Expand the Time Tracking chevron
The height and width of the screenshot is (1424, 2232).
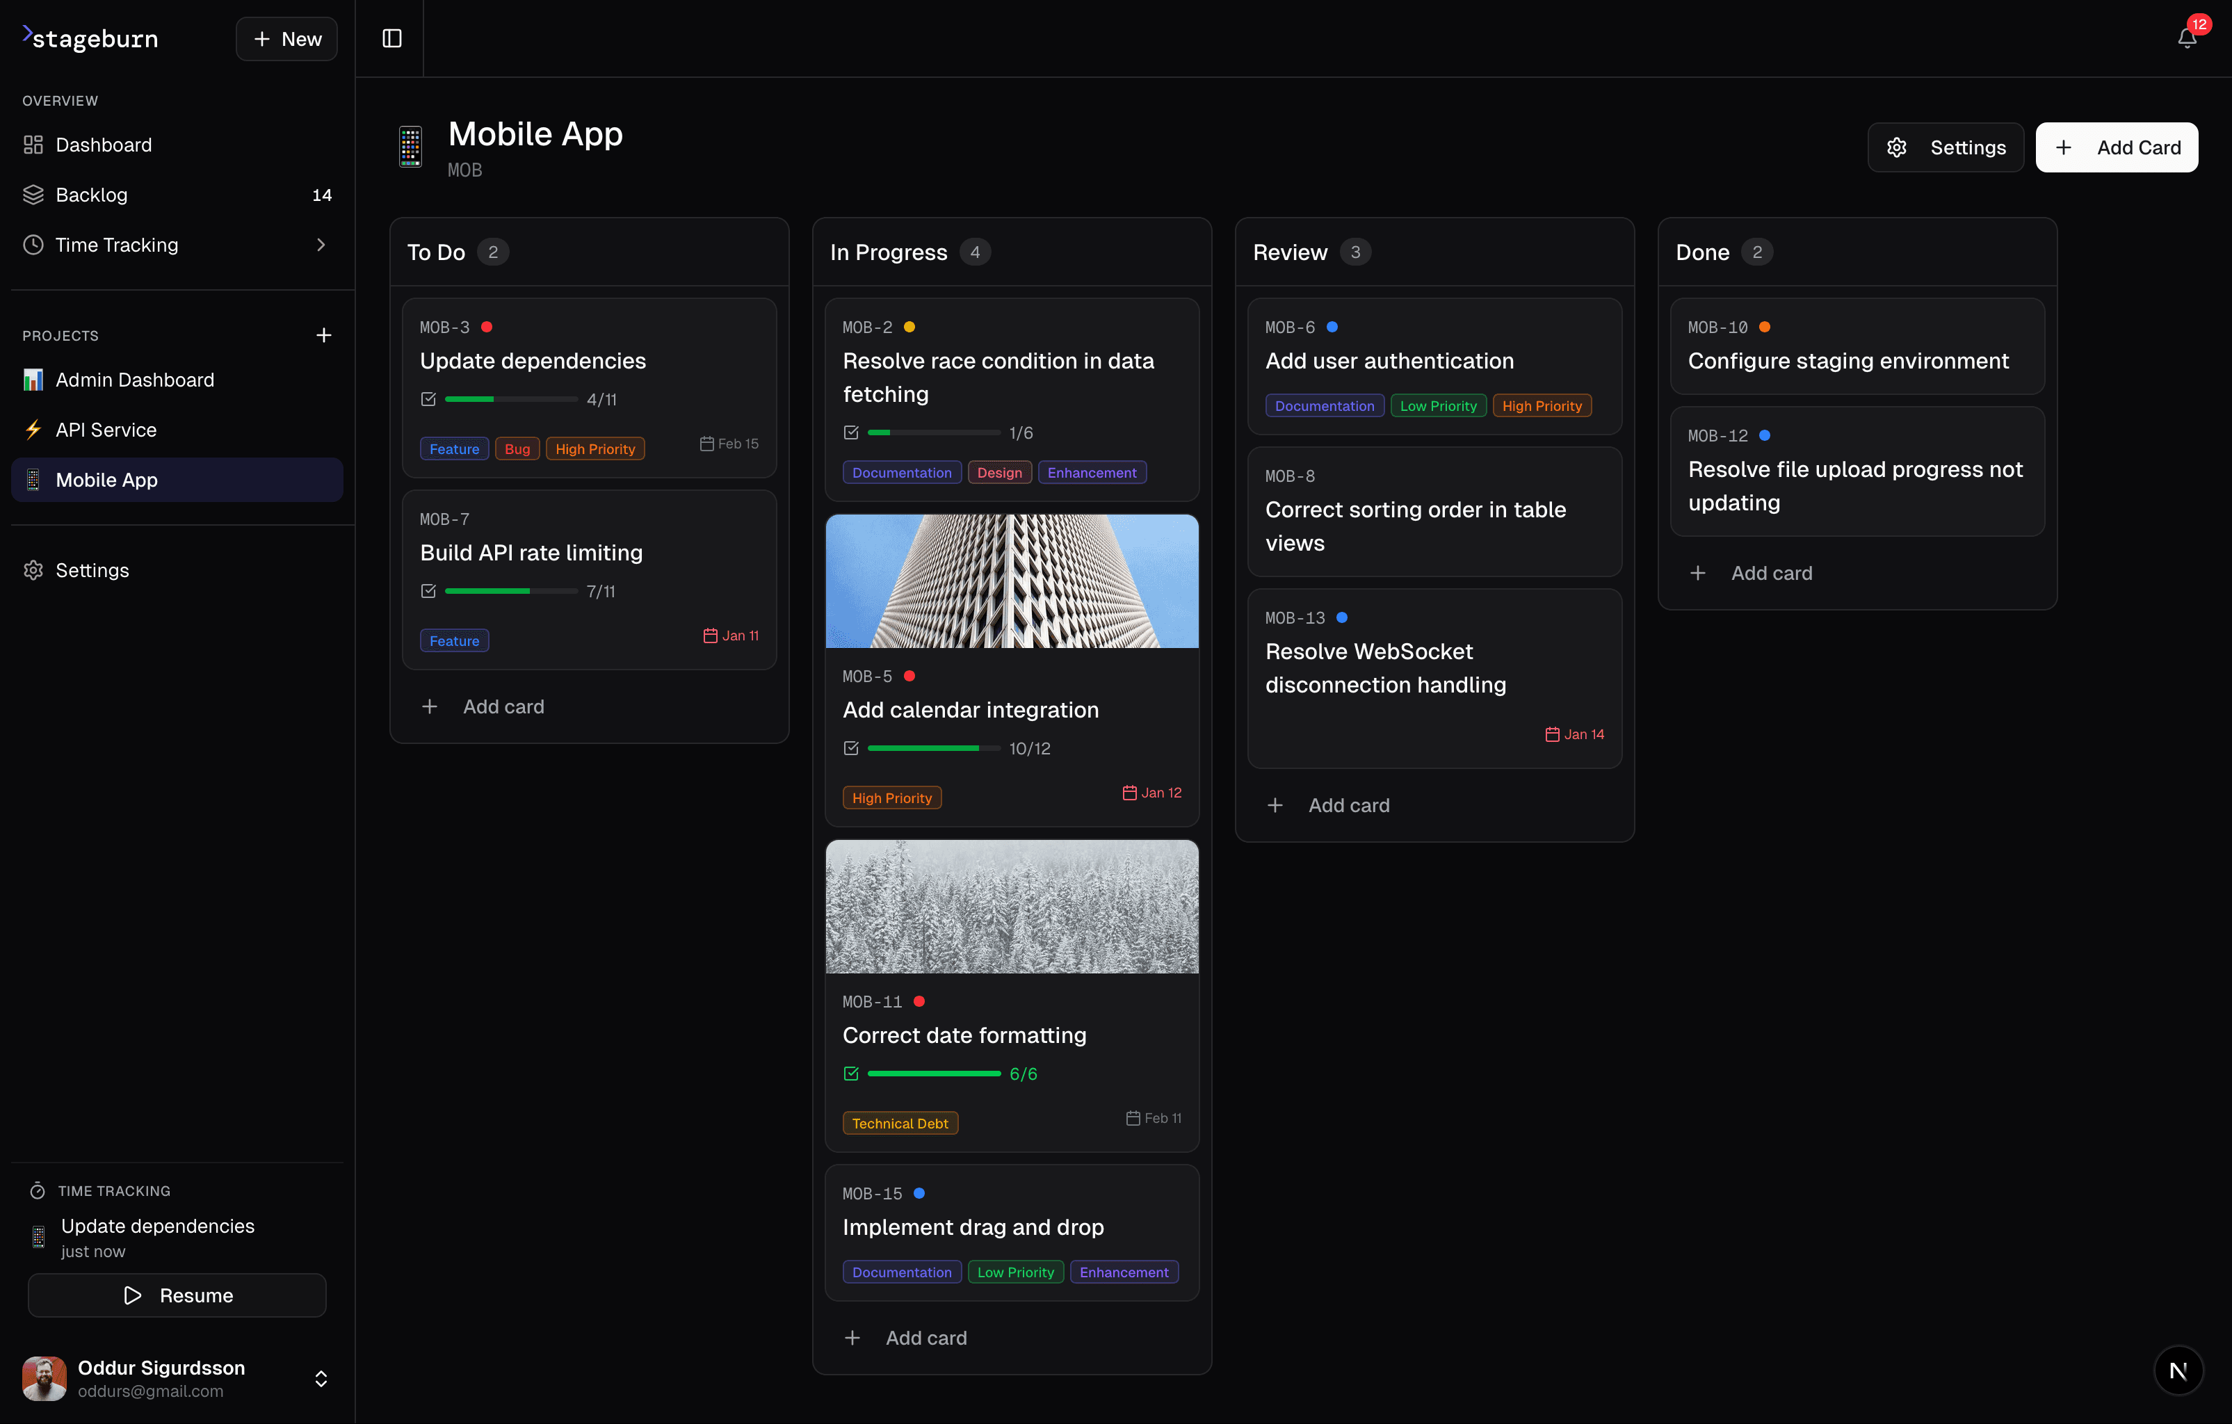(321, 245)
